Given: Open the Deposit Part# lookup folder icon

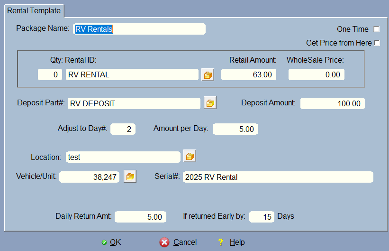Looking at the screenshot, I should (x=210, y=103).
